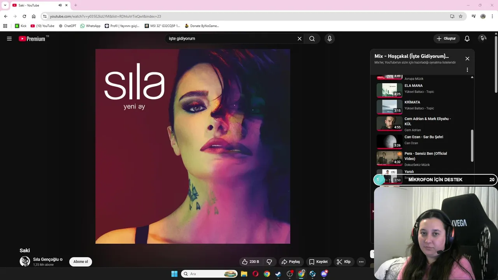Open the (10) YouTube bookmark
Viewport: 498px width, 280px height.
coord(42,26)
